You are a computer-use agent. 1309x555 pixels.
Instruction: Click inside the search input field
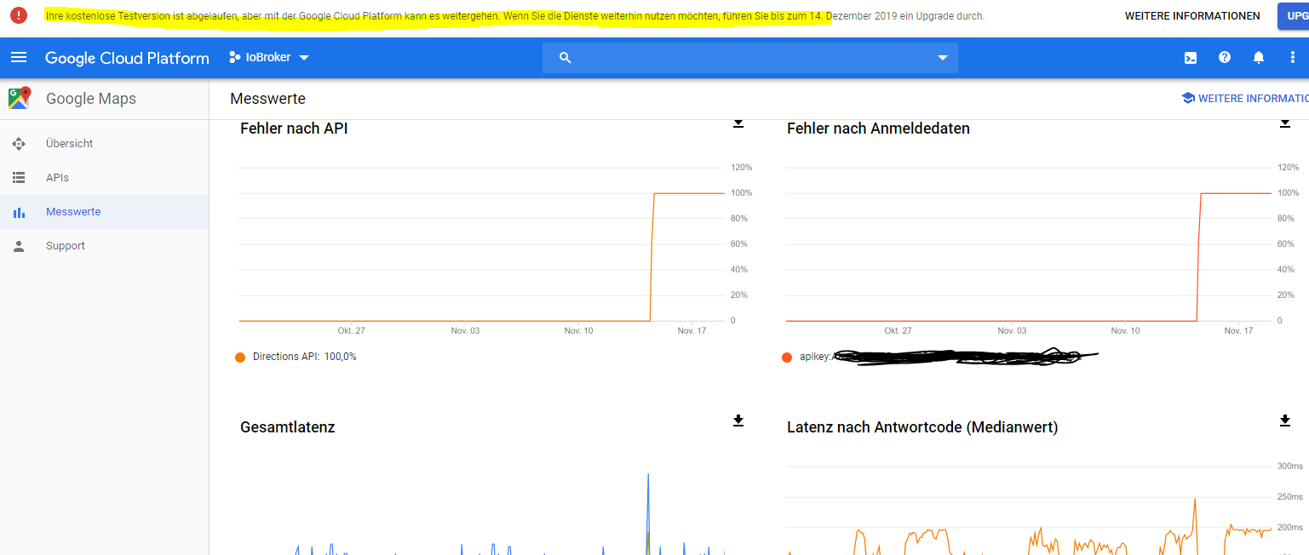(x=749, y=58)
